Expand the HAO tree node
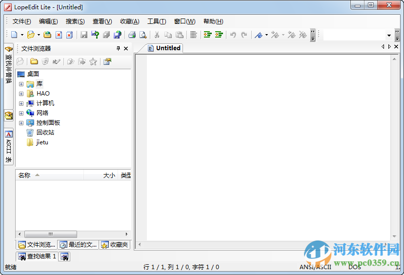 (21, 94)
